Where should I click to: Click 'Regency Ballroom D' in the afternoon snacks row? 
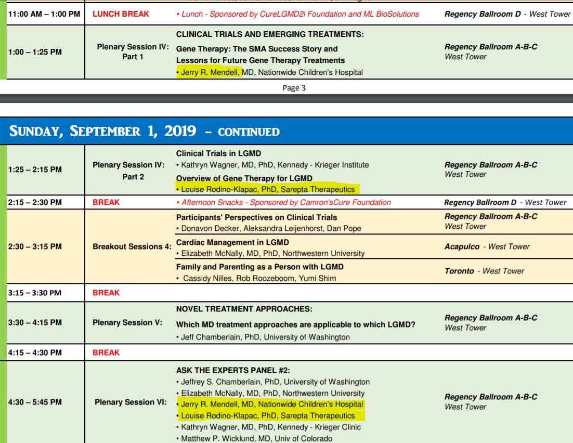[x=480, y=202]
